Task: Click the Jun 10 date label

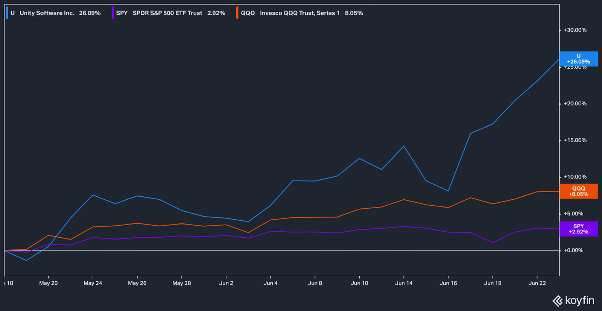Action: coord(359,283)
